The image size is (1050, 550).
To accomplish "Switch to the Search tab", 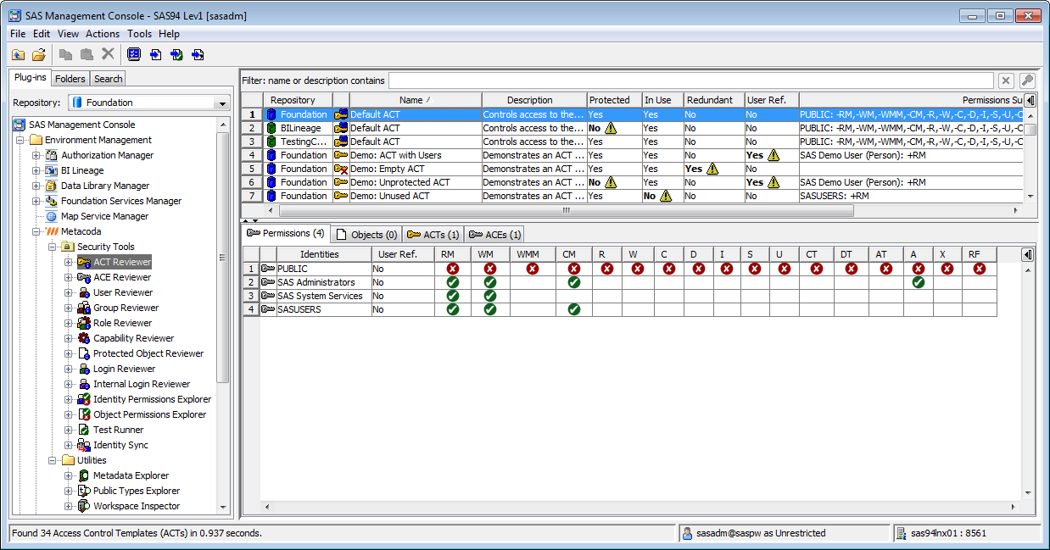I will pyautogui.click(x=108, y=79).
